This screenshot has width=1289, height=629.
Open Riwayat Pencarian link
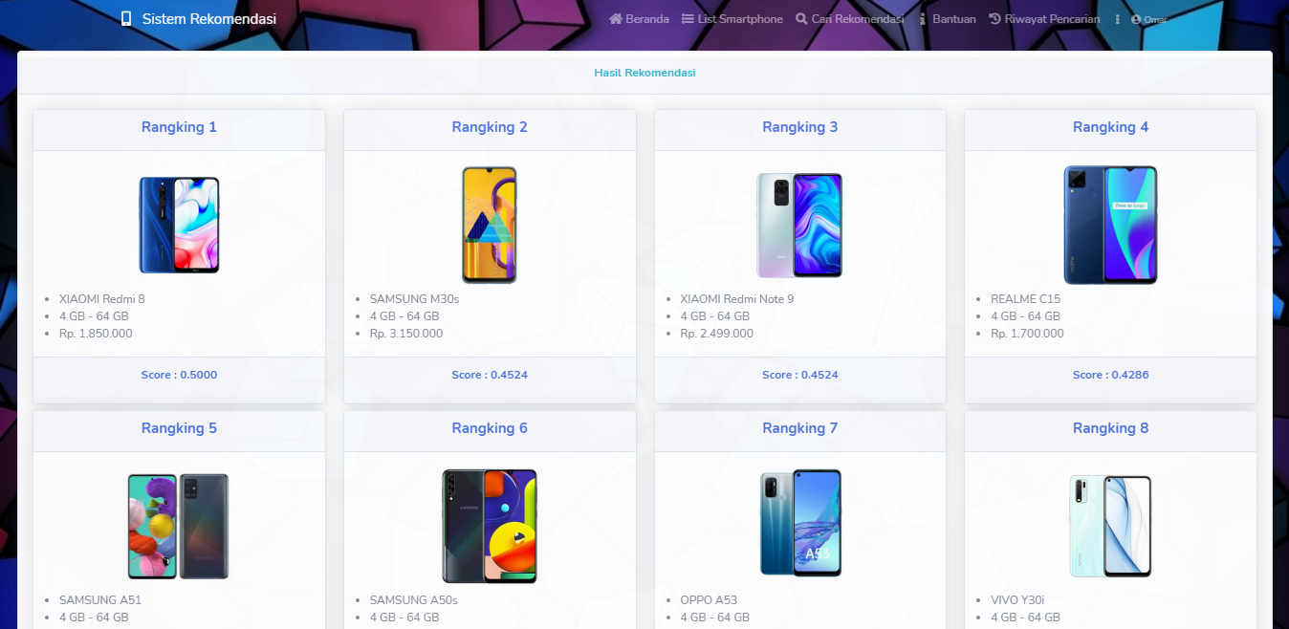[x=1052, y=19]
